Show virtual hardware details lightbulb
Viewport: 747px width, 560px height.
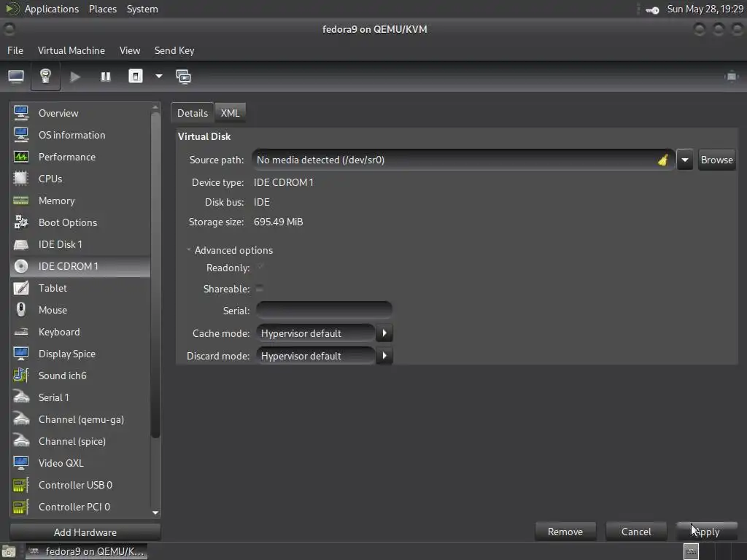(45, 76)
